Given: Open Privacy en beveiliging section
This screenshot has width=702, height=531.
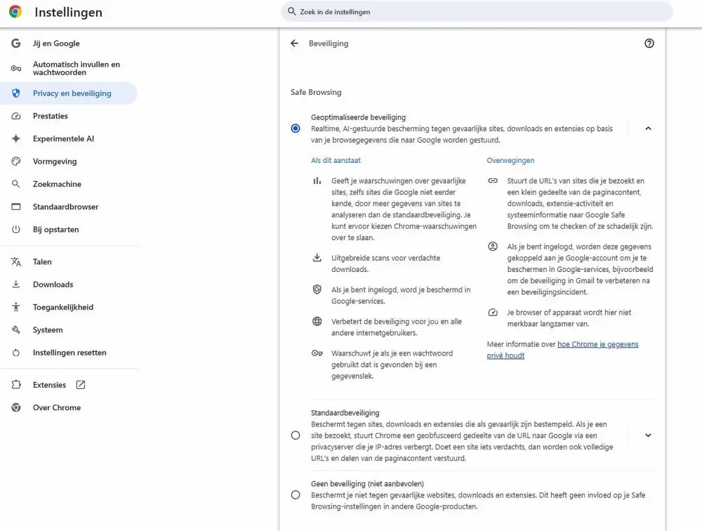Looking at the screenshot, I should 69,93.
